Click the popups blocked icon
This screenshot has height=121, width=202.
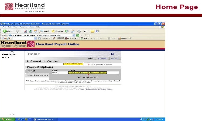[x=66, y=38]
